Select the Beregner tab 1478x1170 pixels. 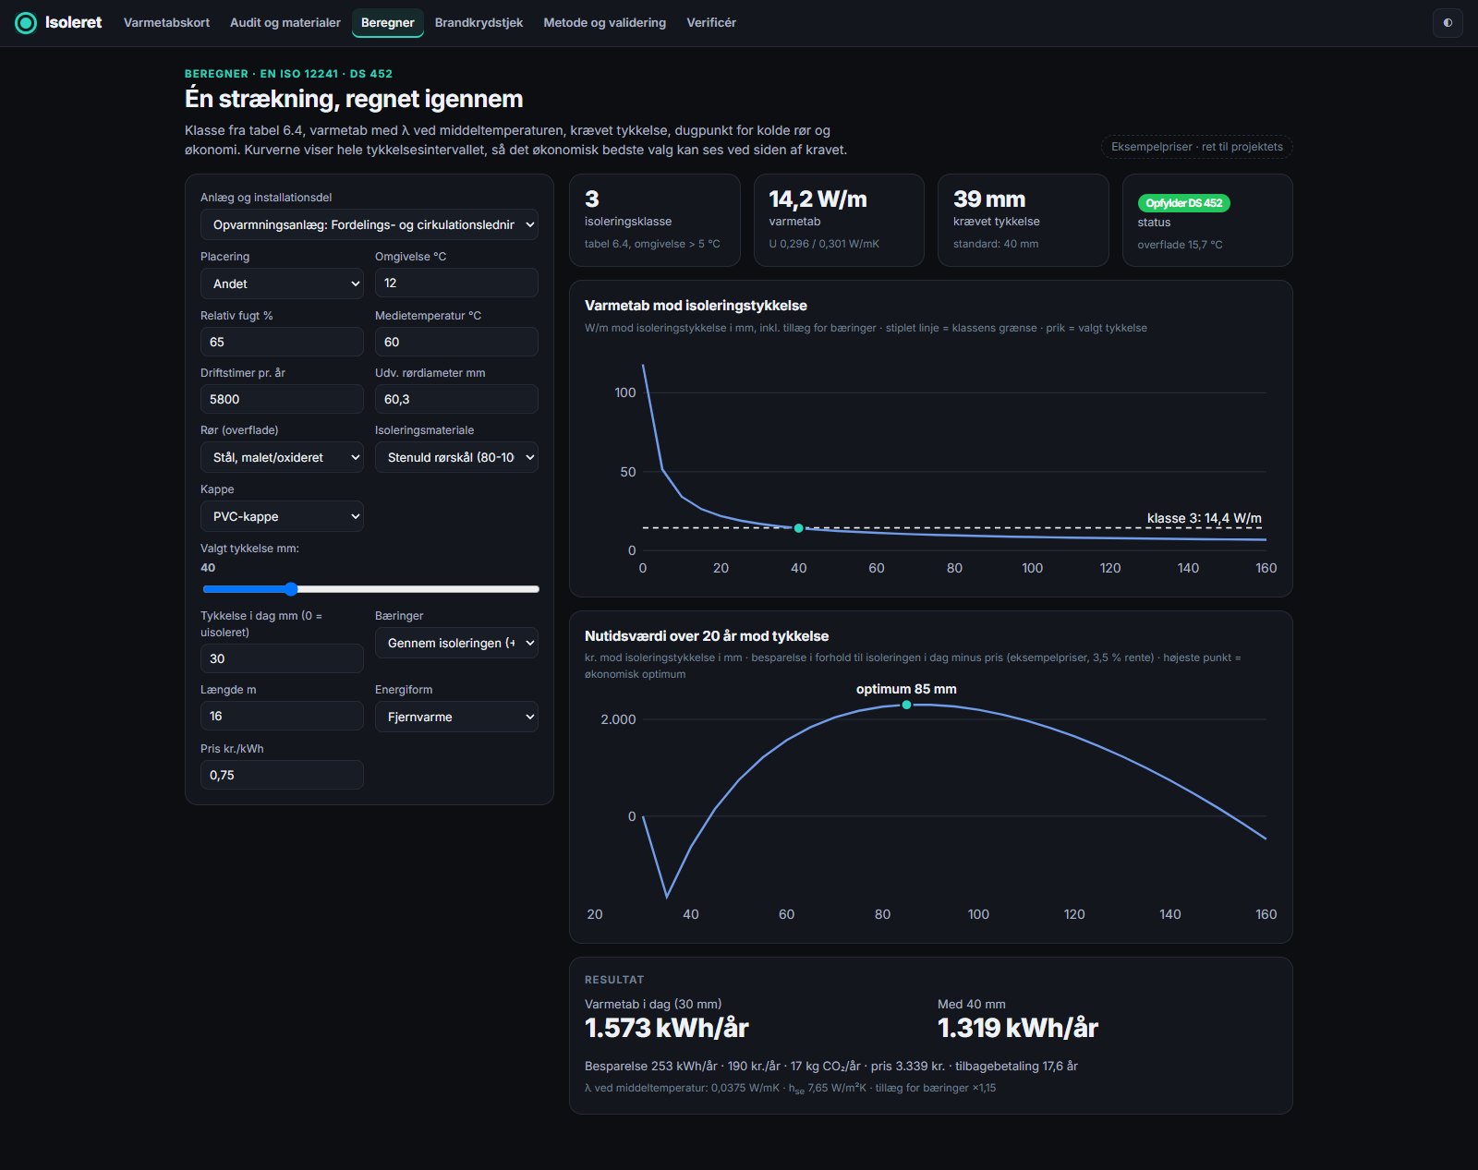click(x=388, y=22)
